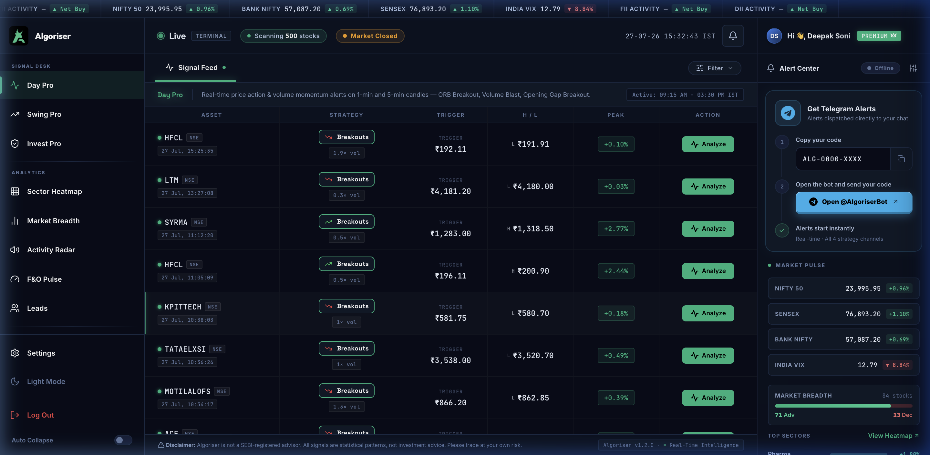Open the notifications bell in header
Screen dimensions: 930x455
[x=732, y=36]
